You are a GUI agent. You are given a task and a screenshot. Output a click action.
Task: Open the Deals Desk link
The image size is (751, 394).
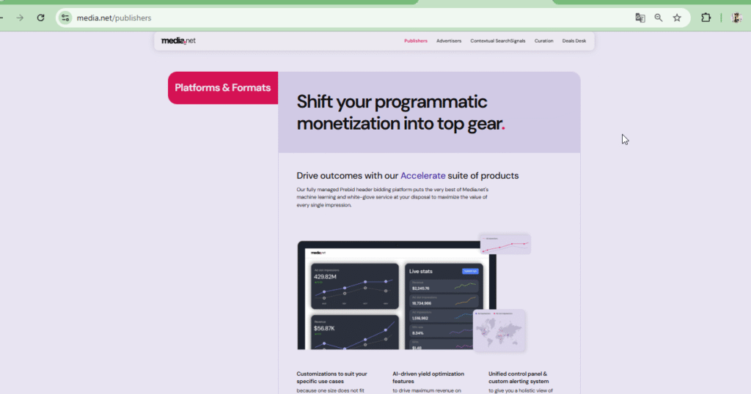click(x=574, y=41)
